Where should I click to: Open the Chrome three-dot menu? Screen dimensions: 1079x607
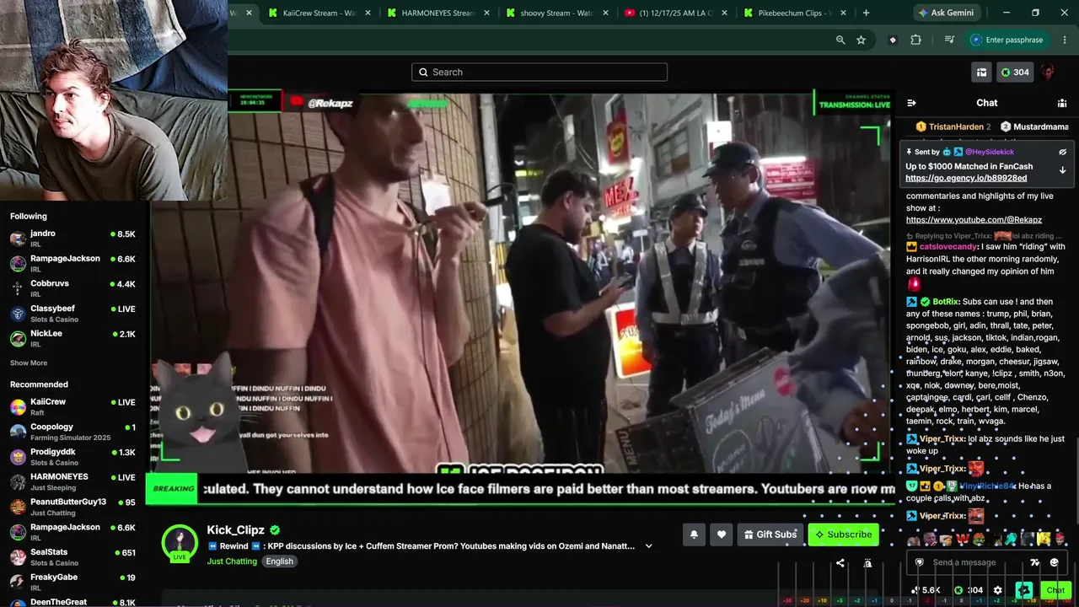[1066, 40]
